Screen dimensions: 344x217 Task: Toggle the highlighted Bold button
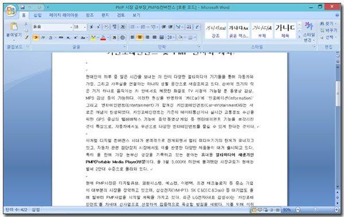[36, 38]
